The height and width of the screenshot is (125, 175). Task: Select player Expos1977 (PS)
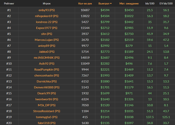point(47,28)
